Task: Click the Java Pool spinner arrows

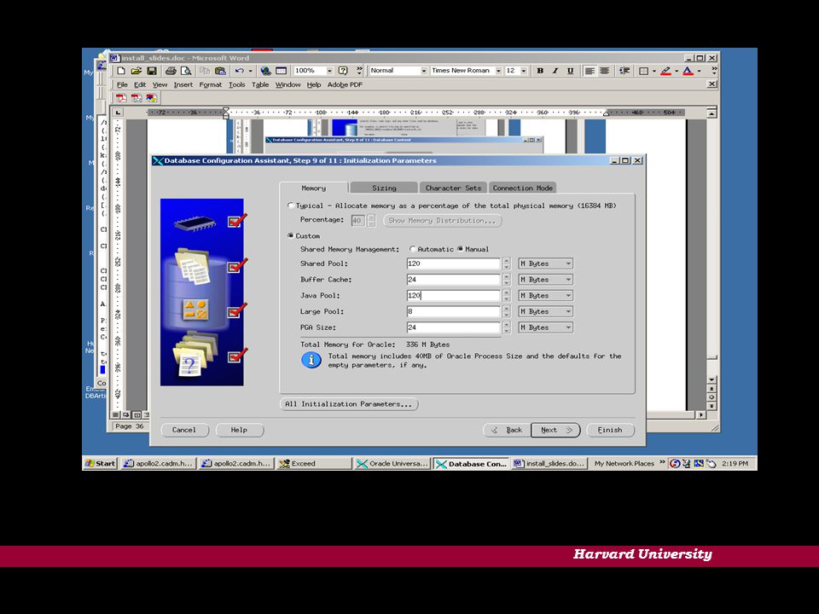Action: tap(506, 296)
